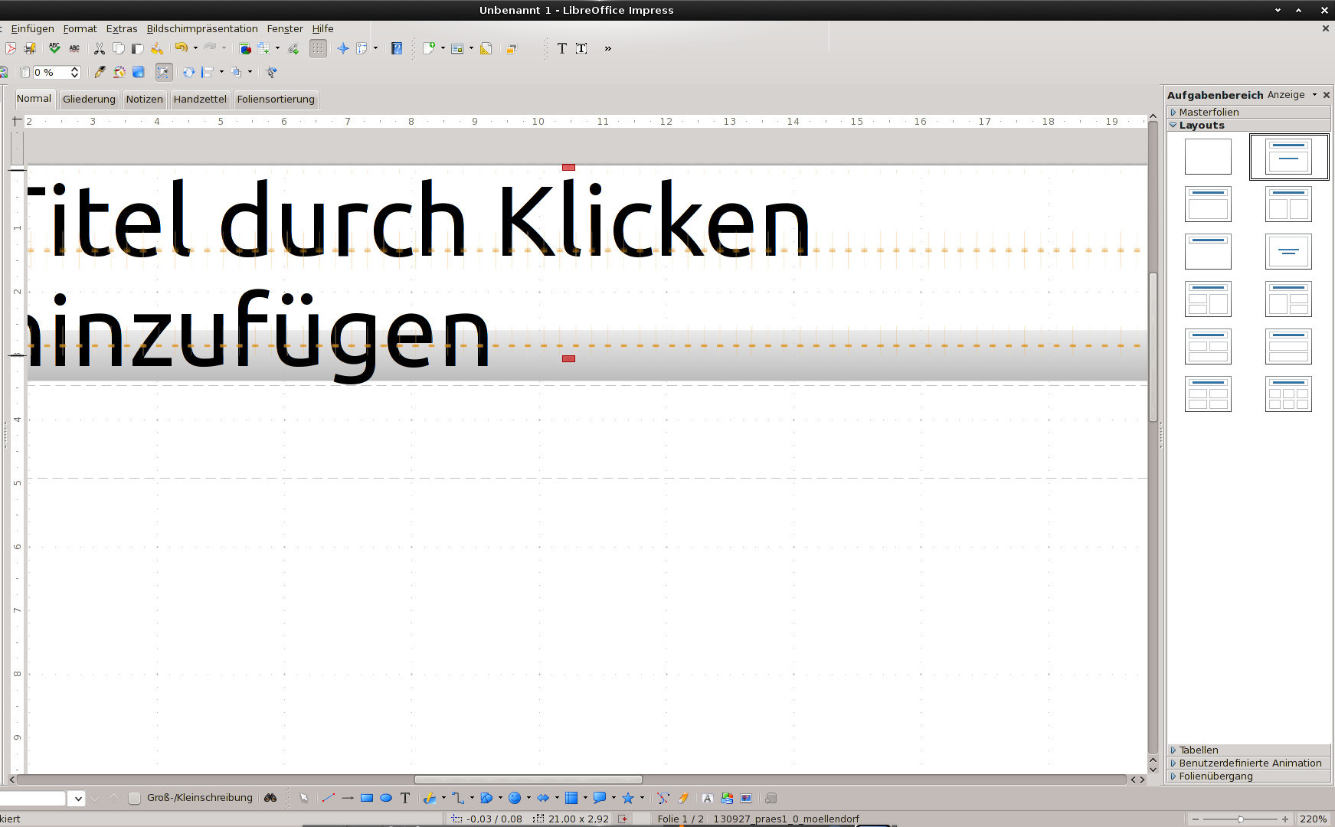Screen dimensions: 1335x827
Task: Open the Einfügen menu
Action: (32, 28)
